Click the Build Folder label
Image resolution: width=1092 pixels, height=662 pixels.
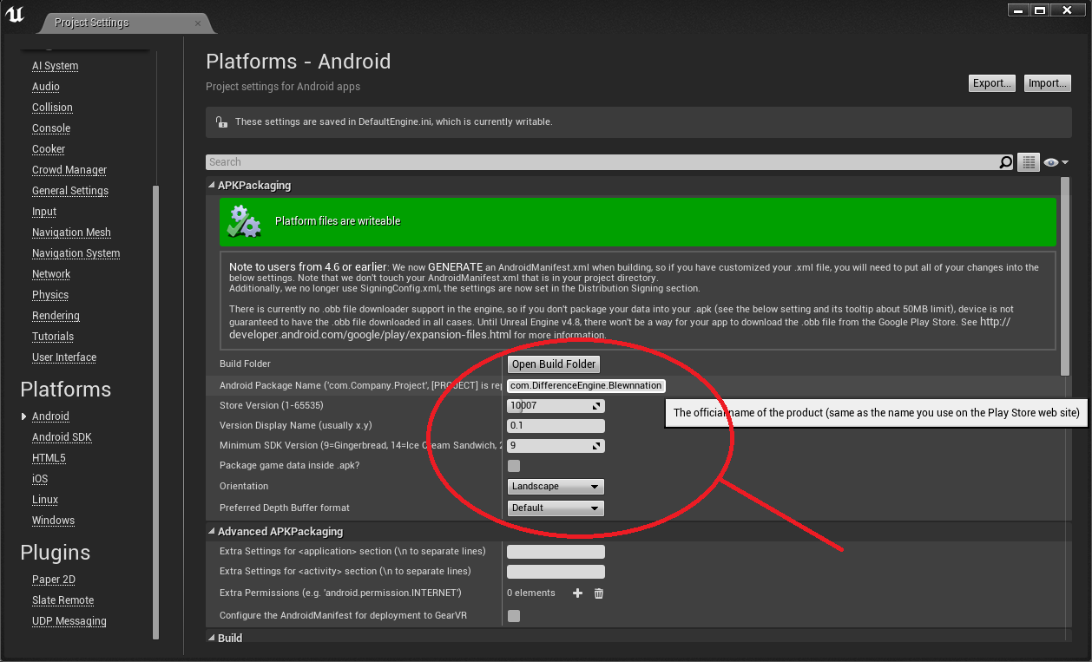tap(245, 364)
